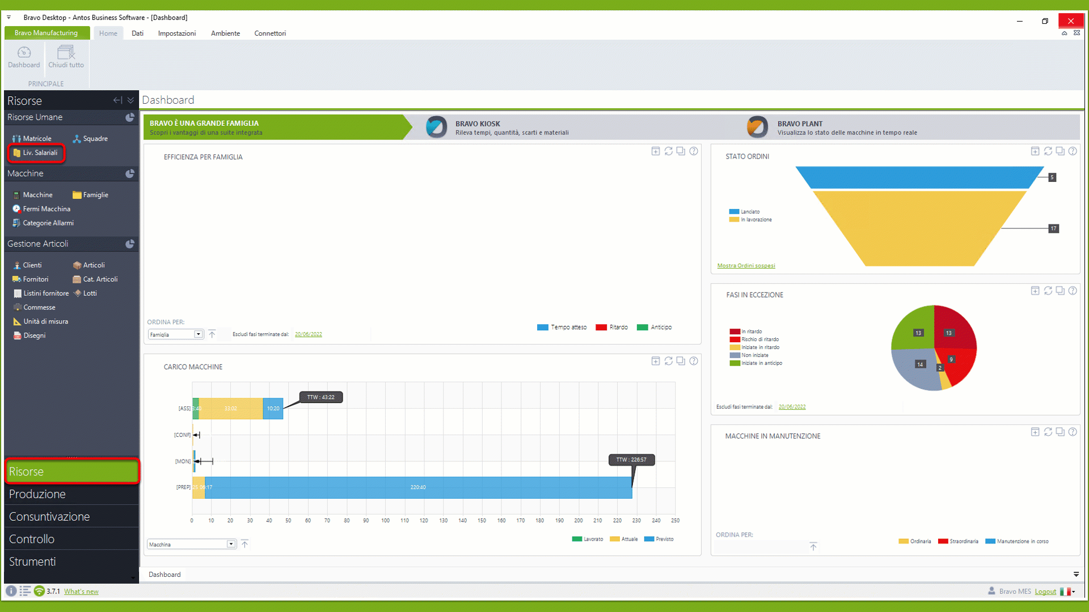Open help for Efficienza per Famiglia widget

click(694, 151)
